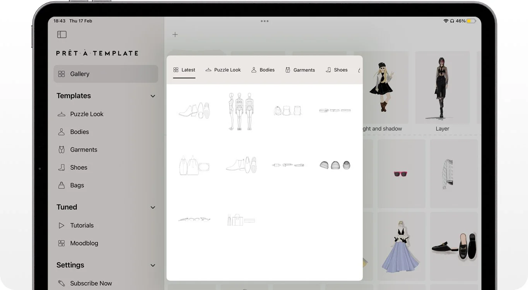Collapse the Tuned section chevron
528x290 pixels.
pos(153,207)
